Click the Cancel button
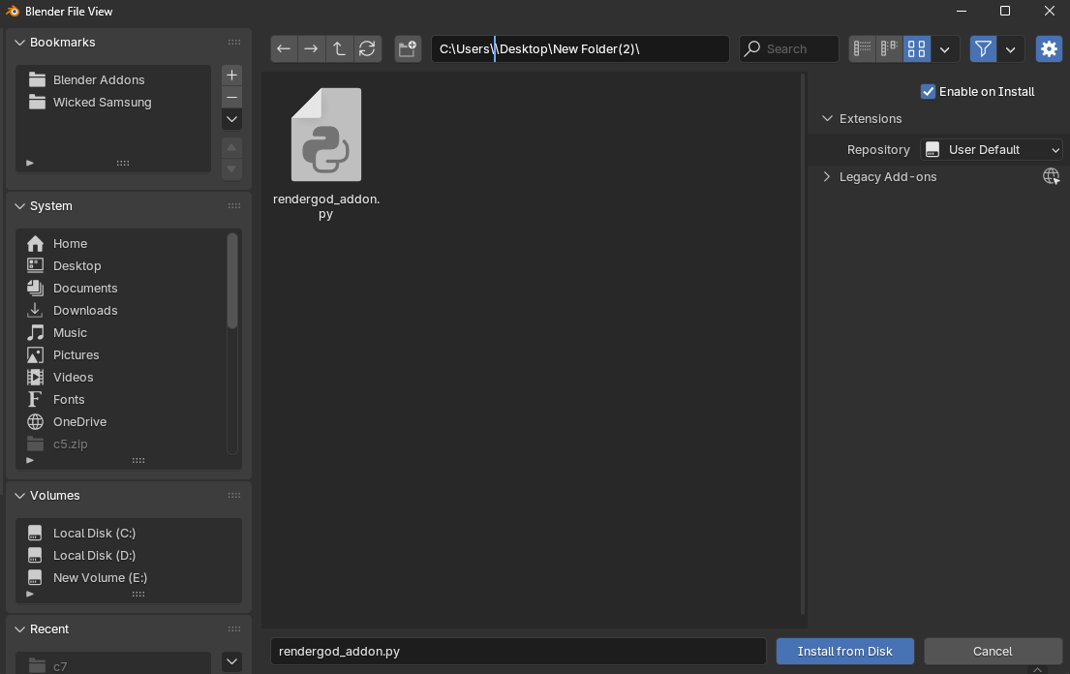This screenshot has height=674, width=1070. click(x=992, y=651)
